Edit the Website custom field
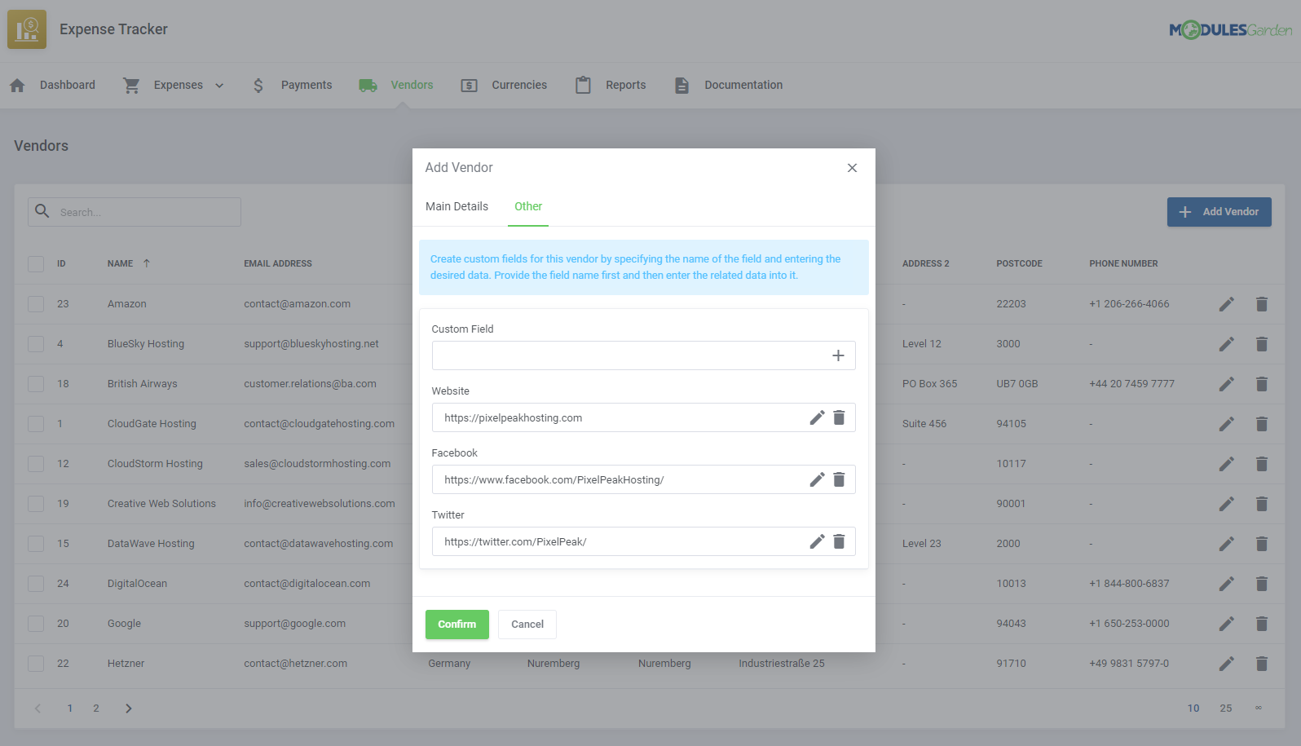Viewport: 1301px width, 746px height. coord(817,417)
